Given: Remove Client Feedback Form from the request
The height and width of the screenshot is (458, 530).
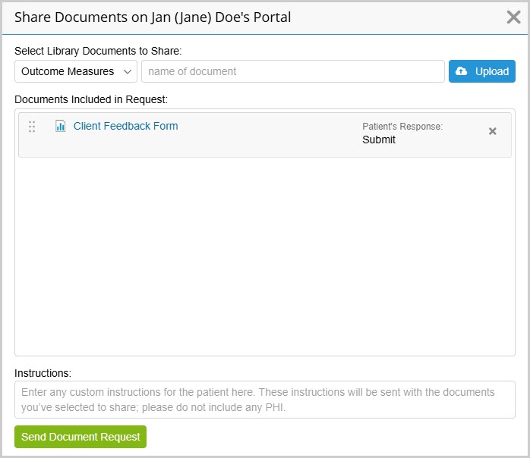Looking at the screenshot, I should [493, 131].
